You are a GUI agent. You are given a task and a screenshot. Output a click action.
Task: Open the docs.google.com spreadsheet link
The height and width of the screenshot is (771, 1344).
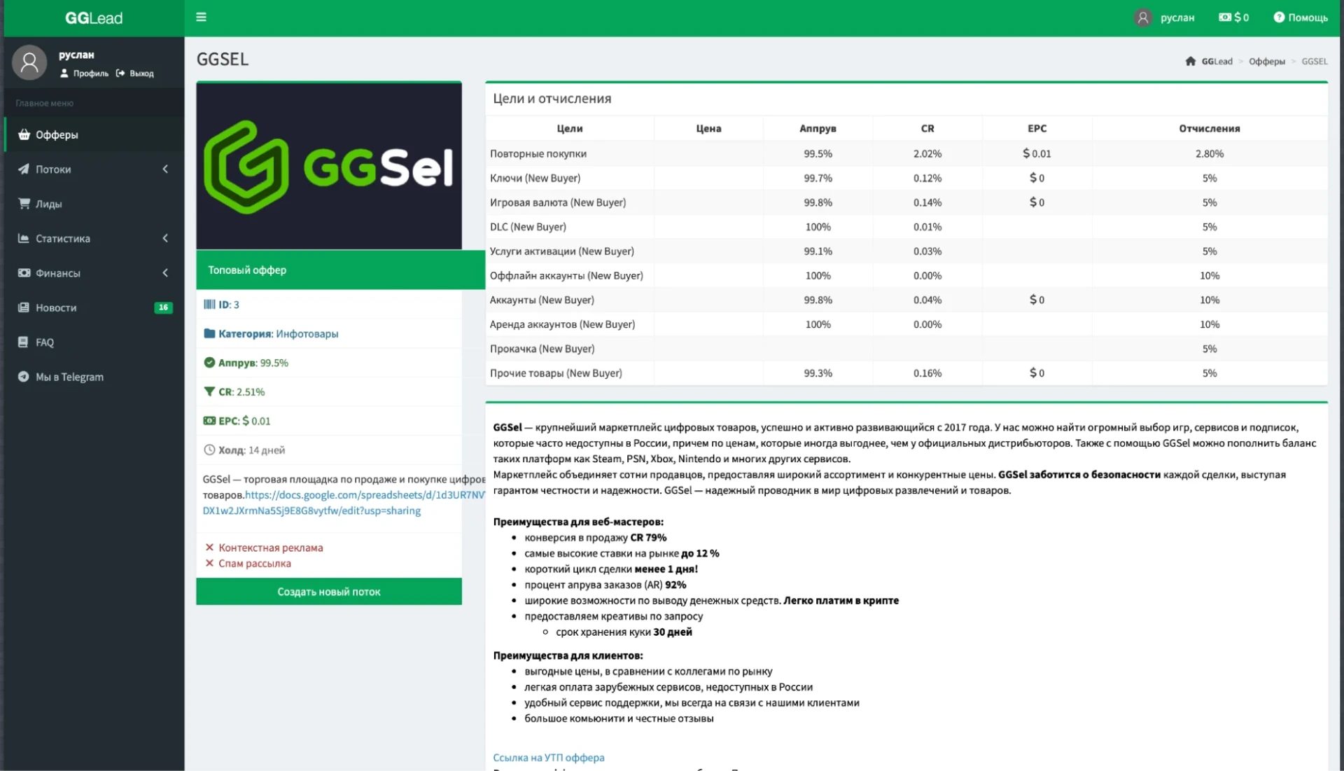click(343, 503)
